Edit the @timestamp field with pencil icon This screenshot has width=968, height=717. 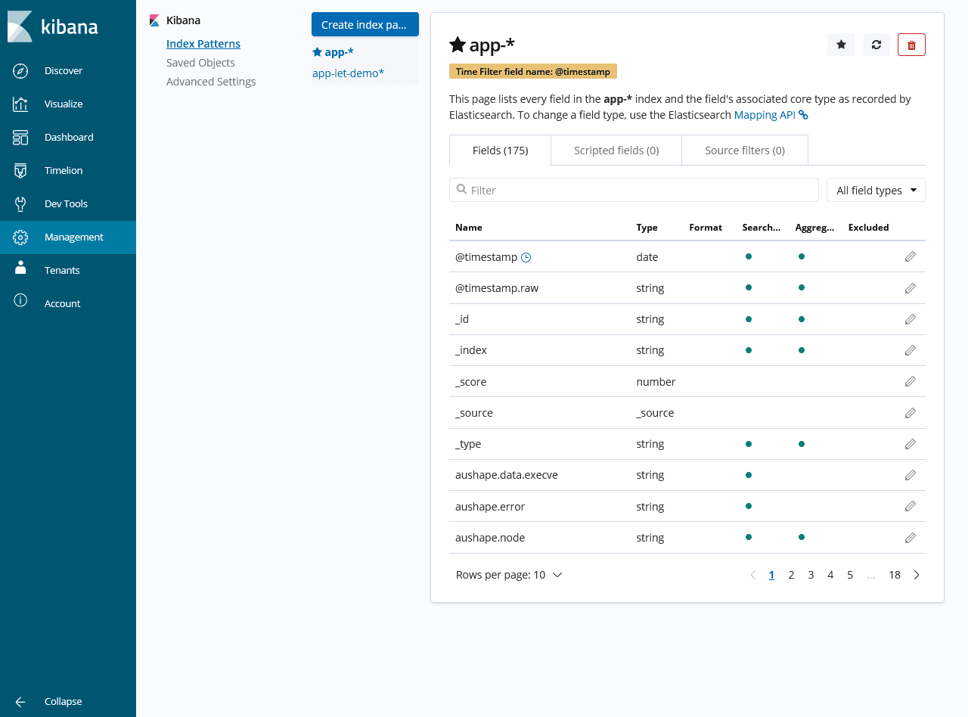pyautogui.click(x=910, y=256)
